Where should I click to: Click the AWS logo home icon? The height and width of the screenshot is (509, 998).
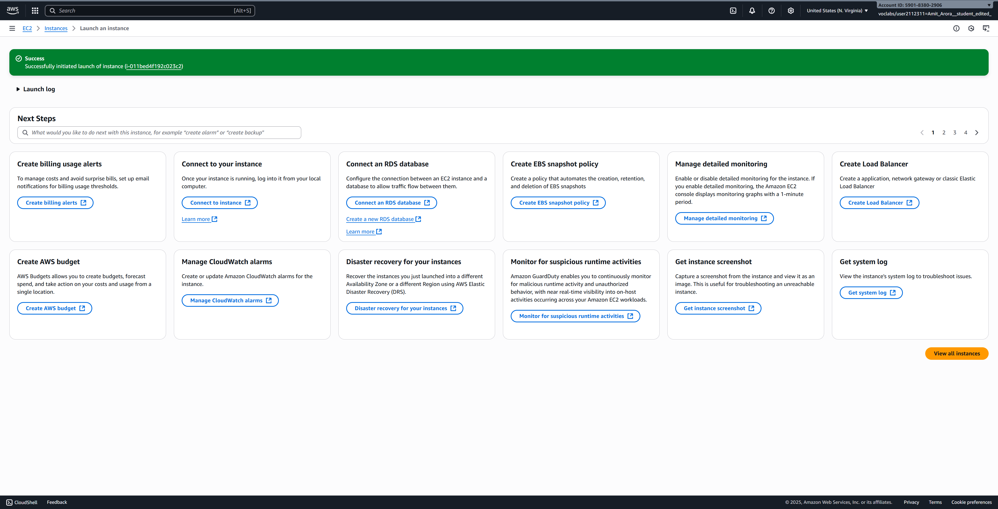coord(12,10)
